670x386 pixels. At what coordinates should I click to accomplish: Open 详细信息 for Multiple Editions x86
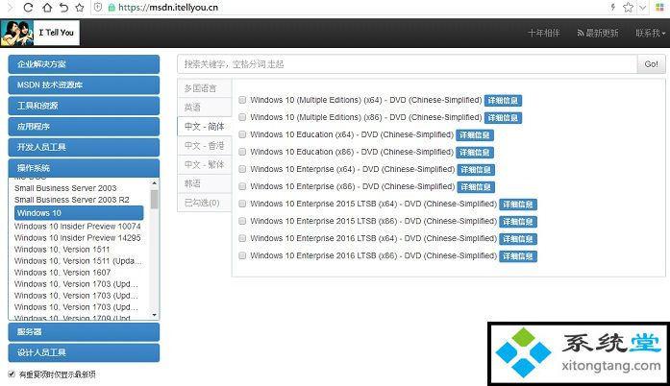pos(503,118)
